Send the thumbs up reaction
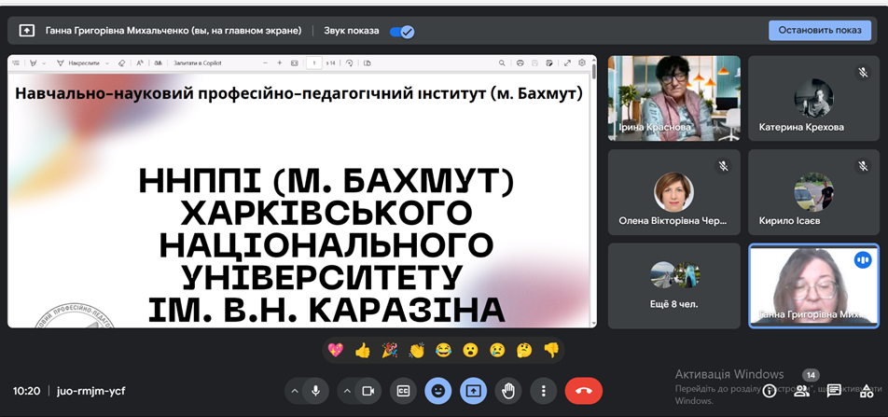This screenshot has width=888, height=417. click(x=363, y=351)
